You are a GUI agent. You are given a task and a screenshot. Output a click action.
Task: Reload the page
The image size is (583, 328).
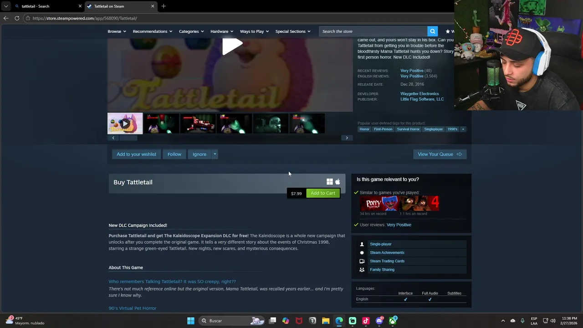[x=17, y=18]
